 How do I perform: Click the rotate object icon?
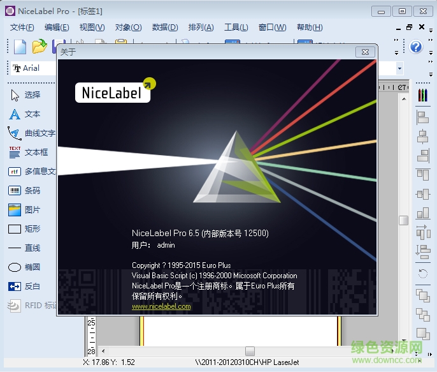click(422, 274)
